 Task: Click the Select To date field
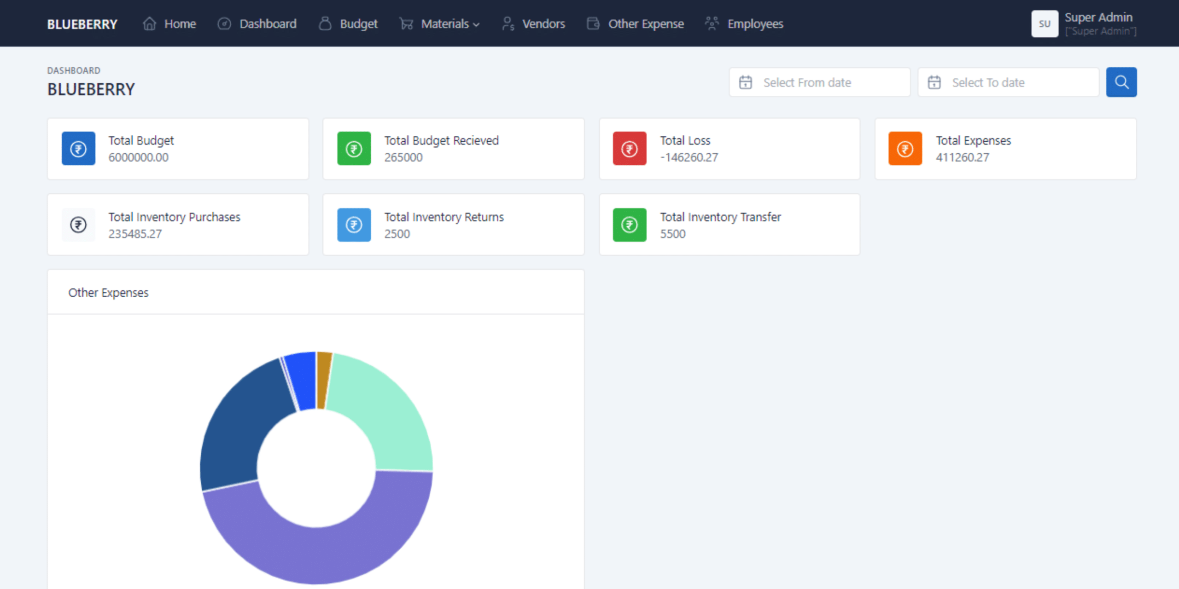pos(1009,82)
